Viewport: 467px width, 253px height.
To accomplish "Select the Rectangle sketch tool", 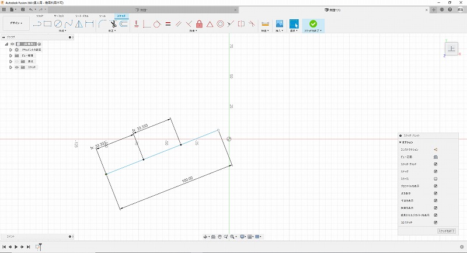I will pos(47,24).
